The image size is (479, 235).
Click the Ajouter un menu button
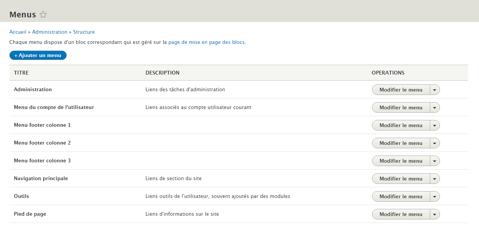pyautogui.click(x=38, y=56)
